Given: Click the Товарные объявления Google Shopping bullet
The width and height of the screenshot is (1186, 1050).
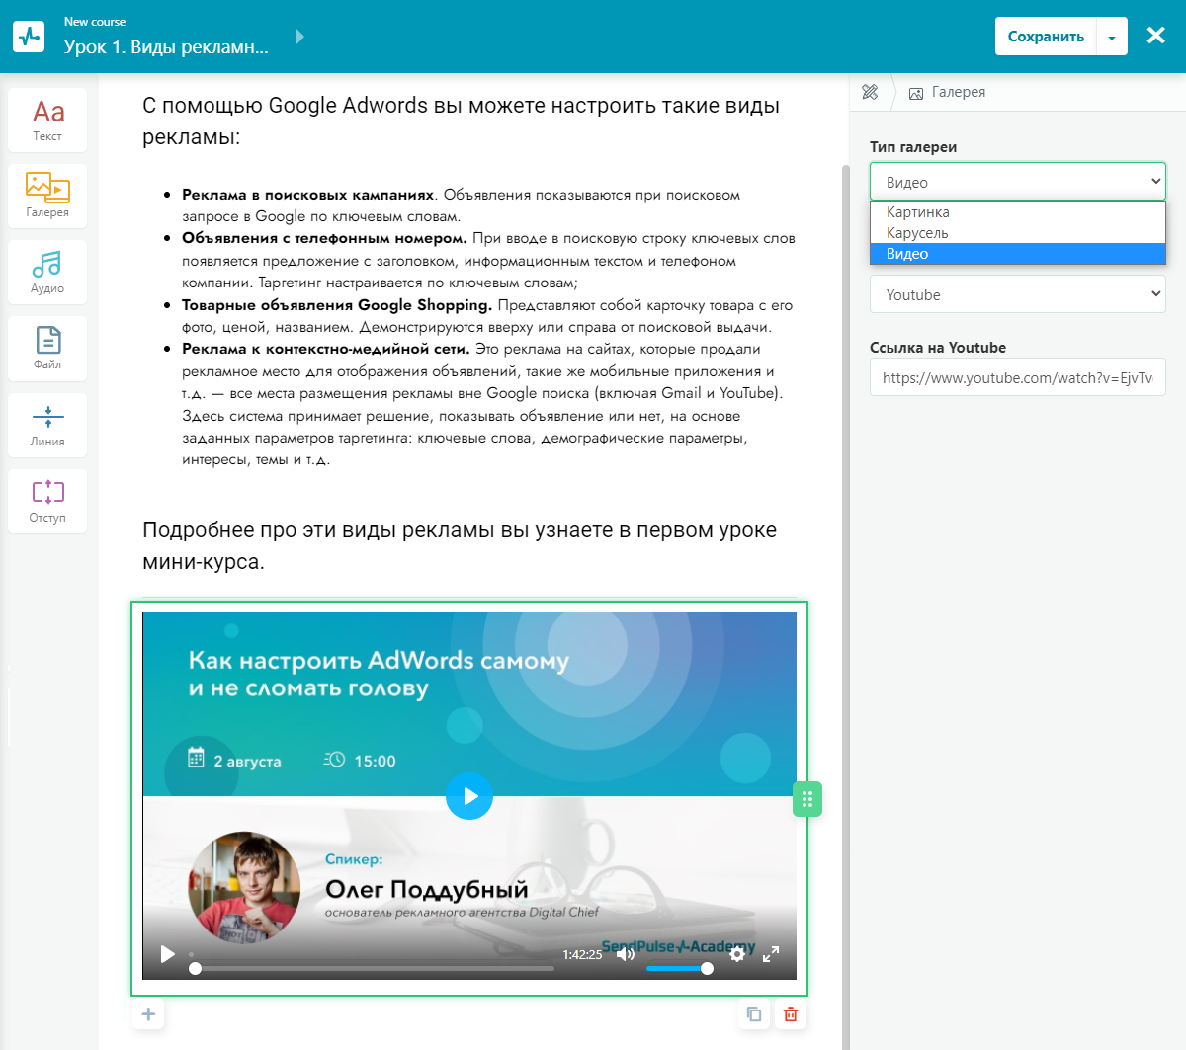Looking at the screenshot, I should [x=487, y=316].
